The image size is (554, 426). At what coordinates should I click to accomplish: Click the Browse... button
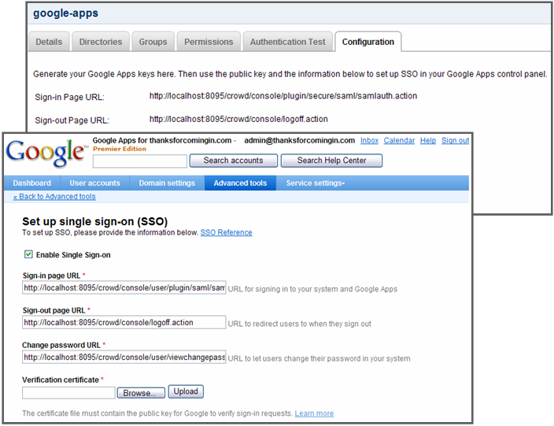[141, 393]
